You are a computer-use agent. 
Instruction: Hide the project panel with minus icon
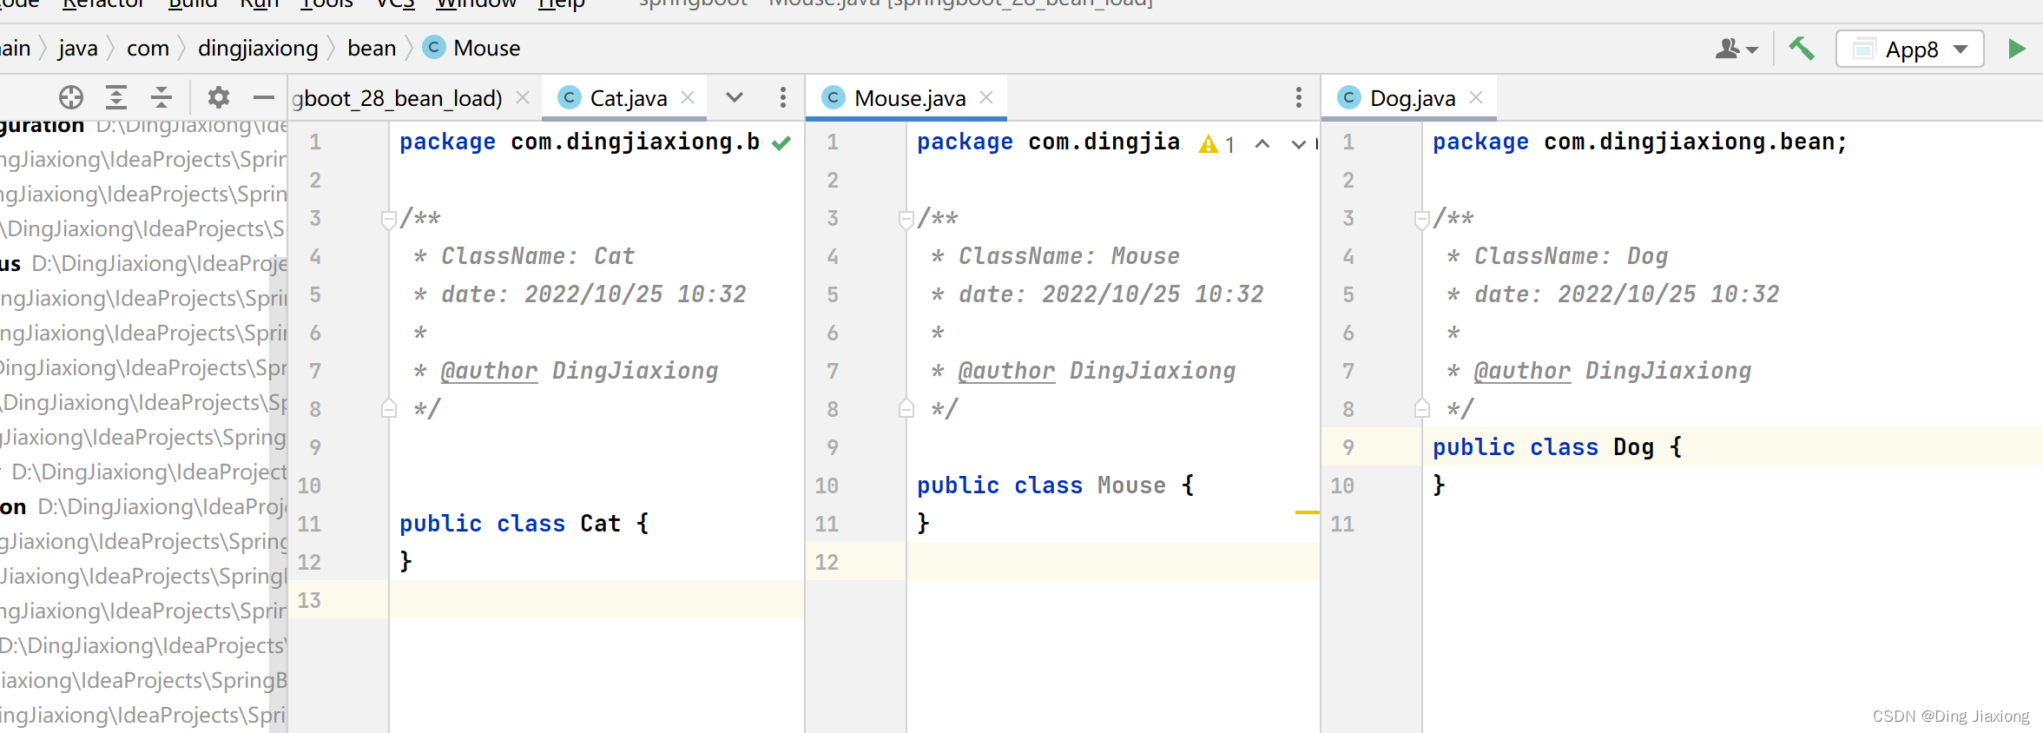click(264, 97)
